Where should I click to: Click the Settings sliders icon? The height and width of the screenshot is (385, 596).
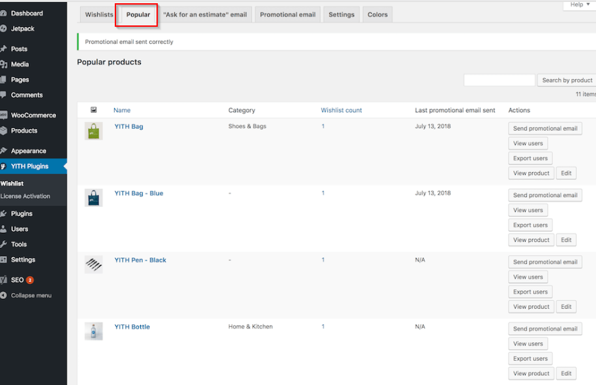coord(3,260)
